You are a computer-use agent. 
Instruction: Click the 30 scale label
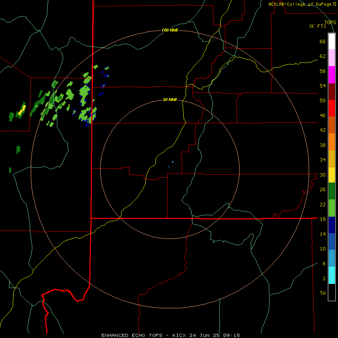(323, 175)
